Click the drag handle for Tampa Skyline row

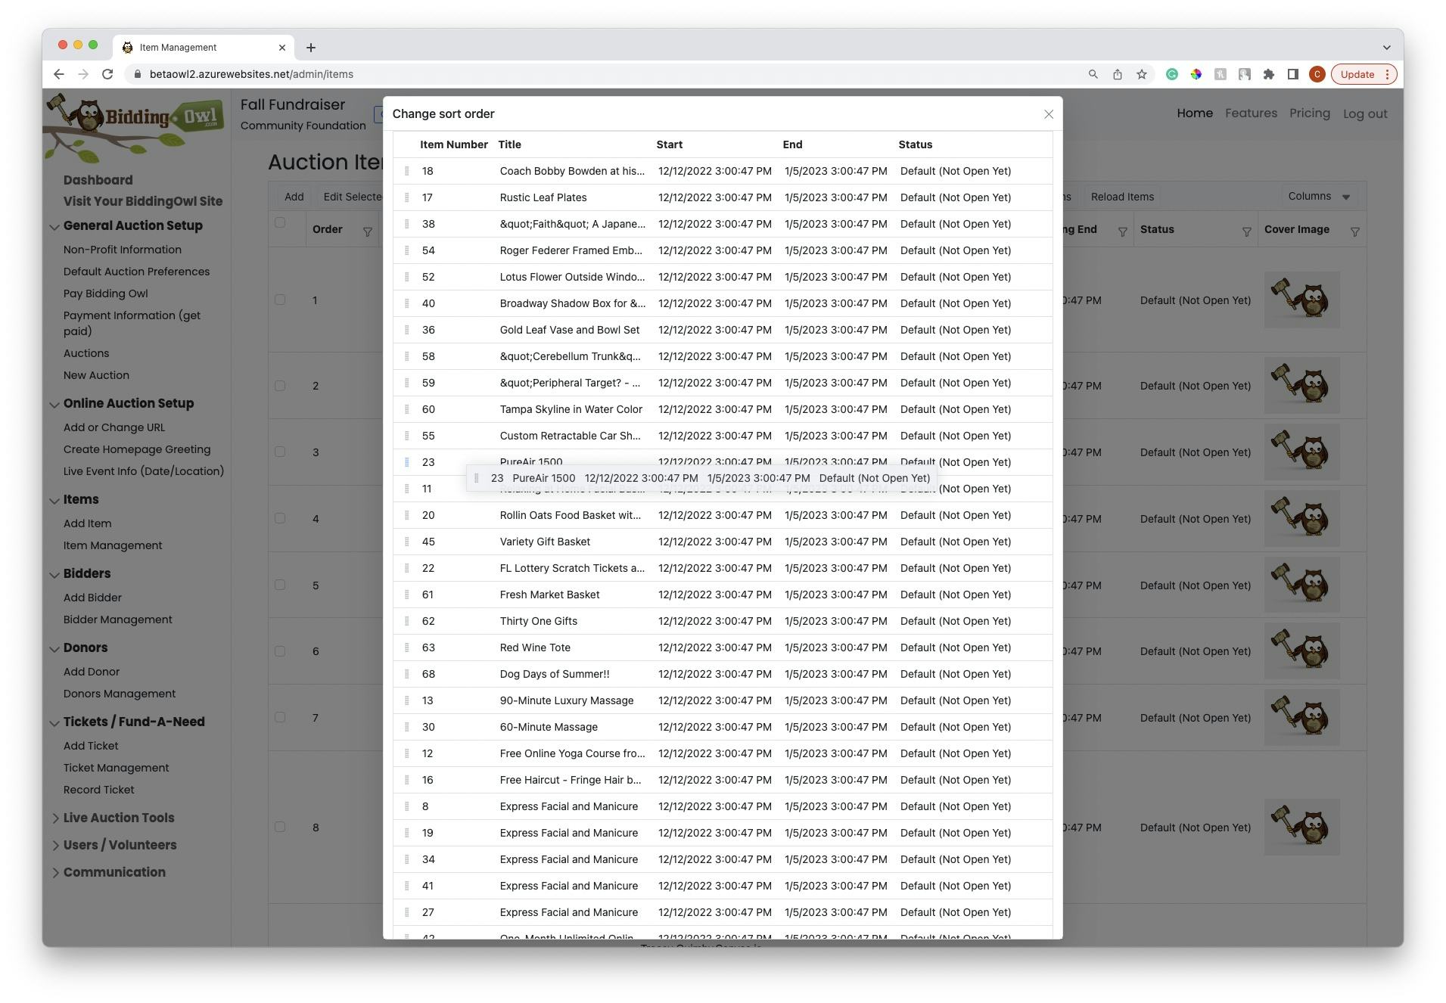click(407, 410)
